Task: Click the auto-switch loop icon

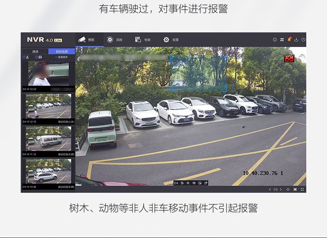Action: pos(288,189)
